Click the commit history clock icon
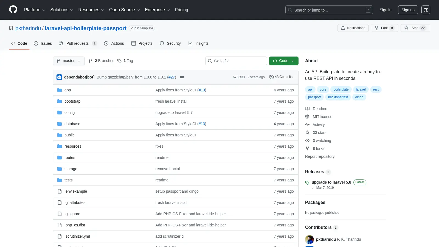Image resolution: width=439 pixels, height=247 pixels. [272, 77]
